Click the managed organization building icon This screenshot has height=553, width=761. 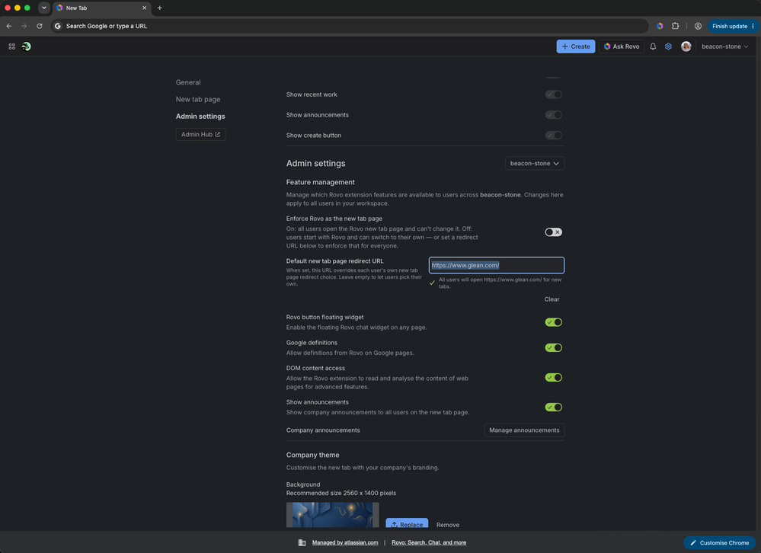pyautogui.click(x=302, y=543)
